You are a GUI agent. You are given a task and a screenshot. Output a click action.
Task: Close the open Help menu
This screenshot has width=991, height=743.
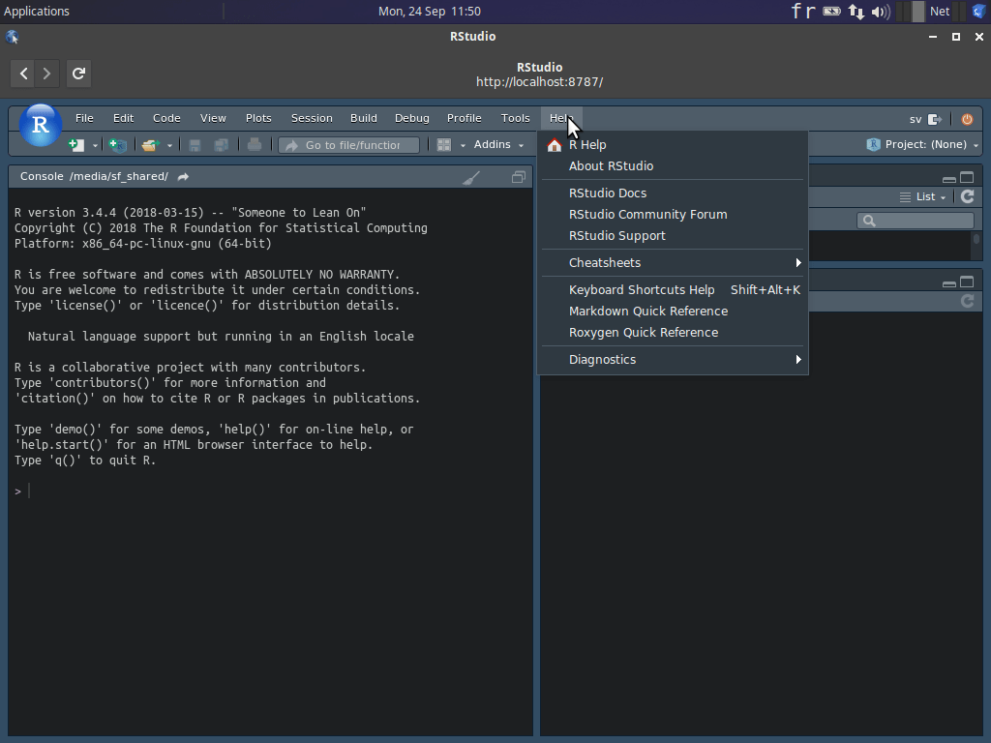pos(561,118)
